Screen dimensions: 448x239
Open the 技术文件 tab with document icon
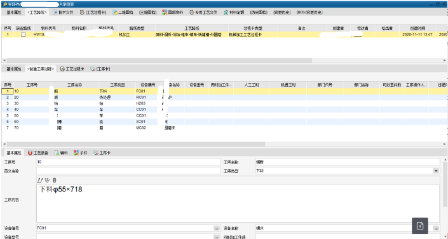click(63, 12)
